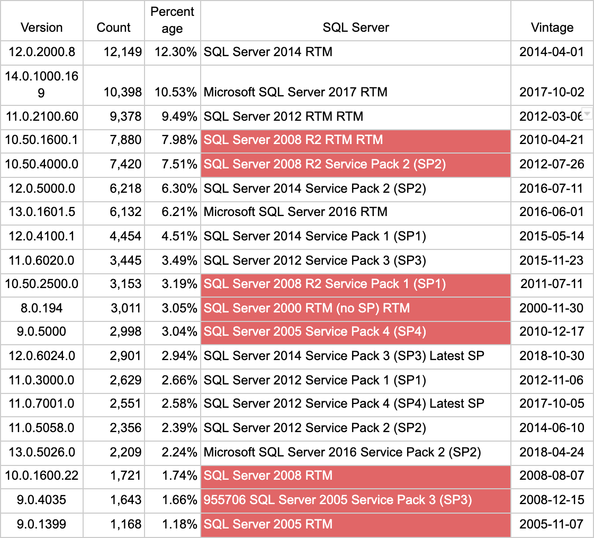594x538 pixels.
Task: Click the red SQL Server 2000 RTM cell
Action: tap(355, 308)
